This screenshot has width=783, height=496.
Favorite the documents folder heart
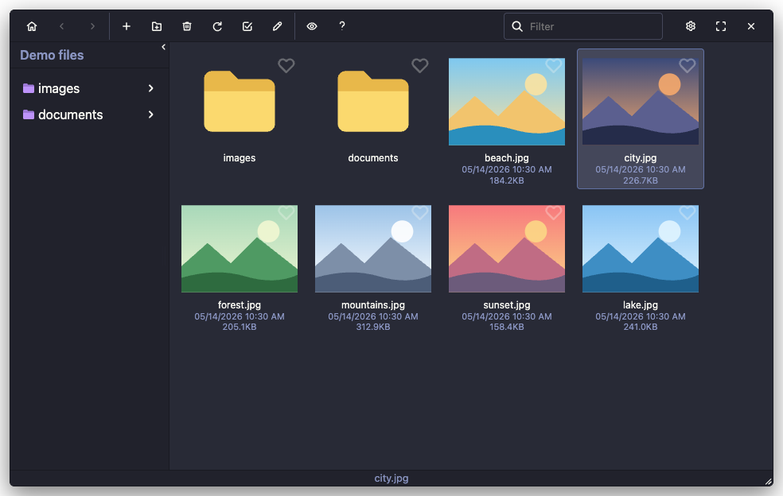[x=420, y=65]
